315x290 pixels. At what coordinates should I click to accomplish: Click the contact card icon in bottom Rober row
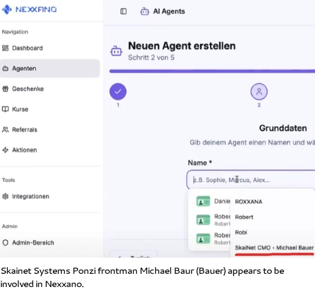(x=203, y=238)
